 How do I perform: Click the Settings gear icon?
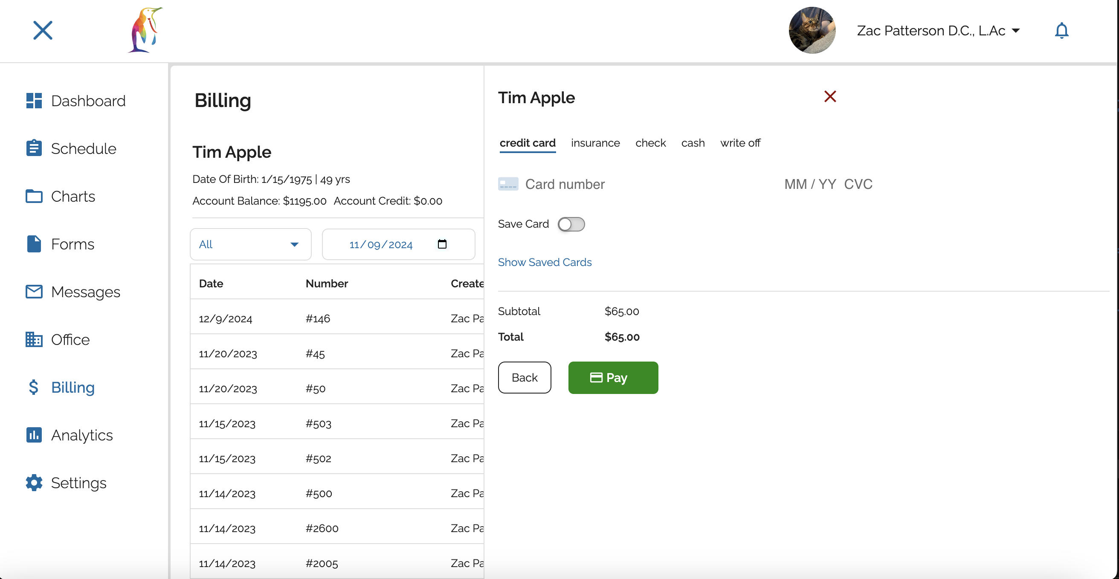click(34, 483)
